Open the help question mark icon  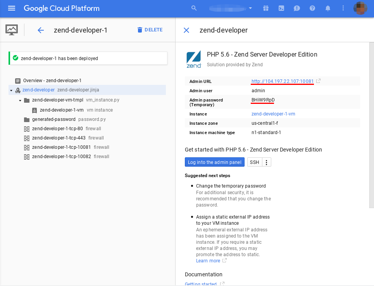pos(312,9)
